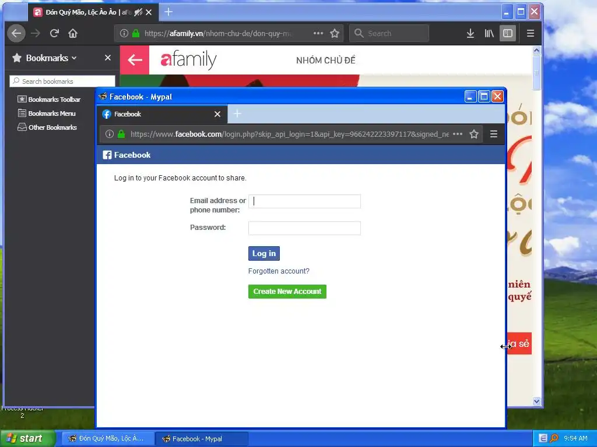Select Other Bookmarks folder

coord(47,127)
